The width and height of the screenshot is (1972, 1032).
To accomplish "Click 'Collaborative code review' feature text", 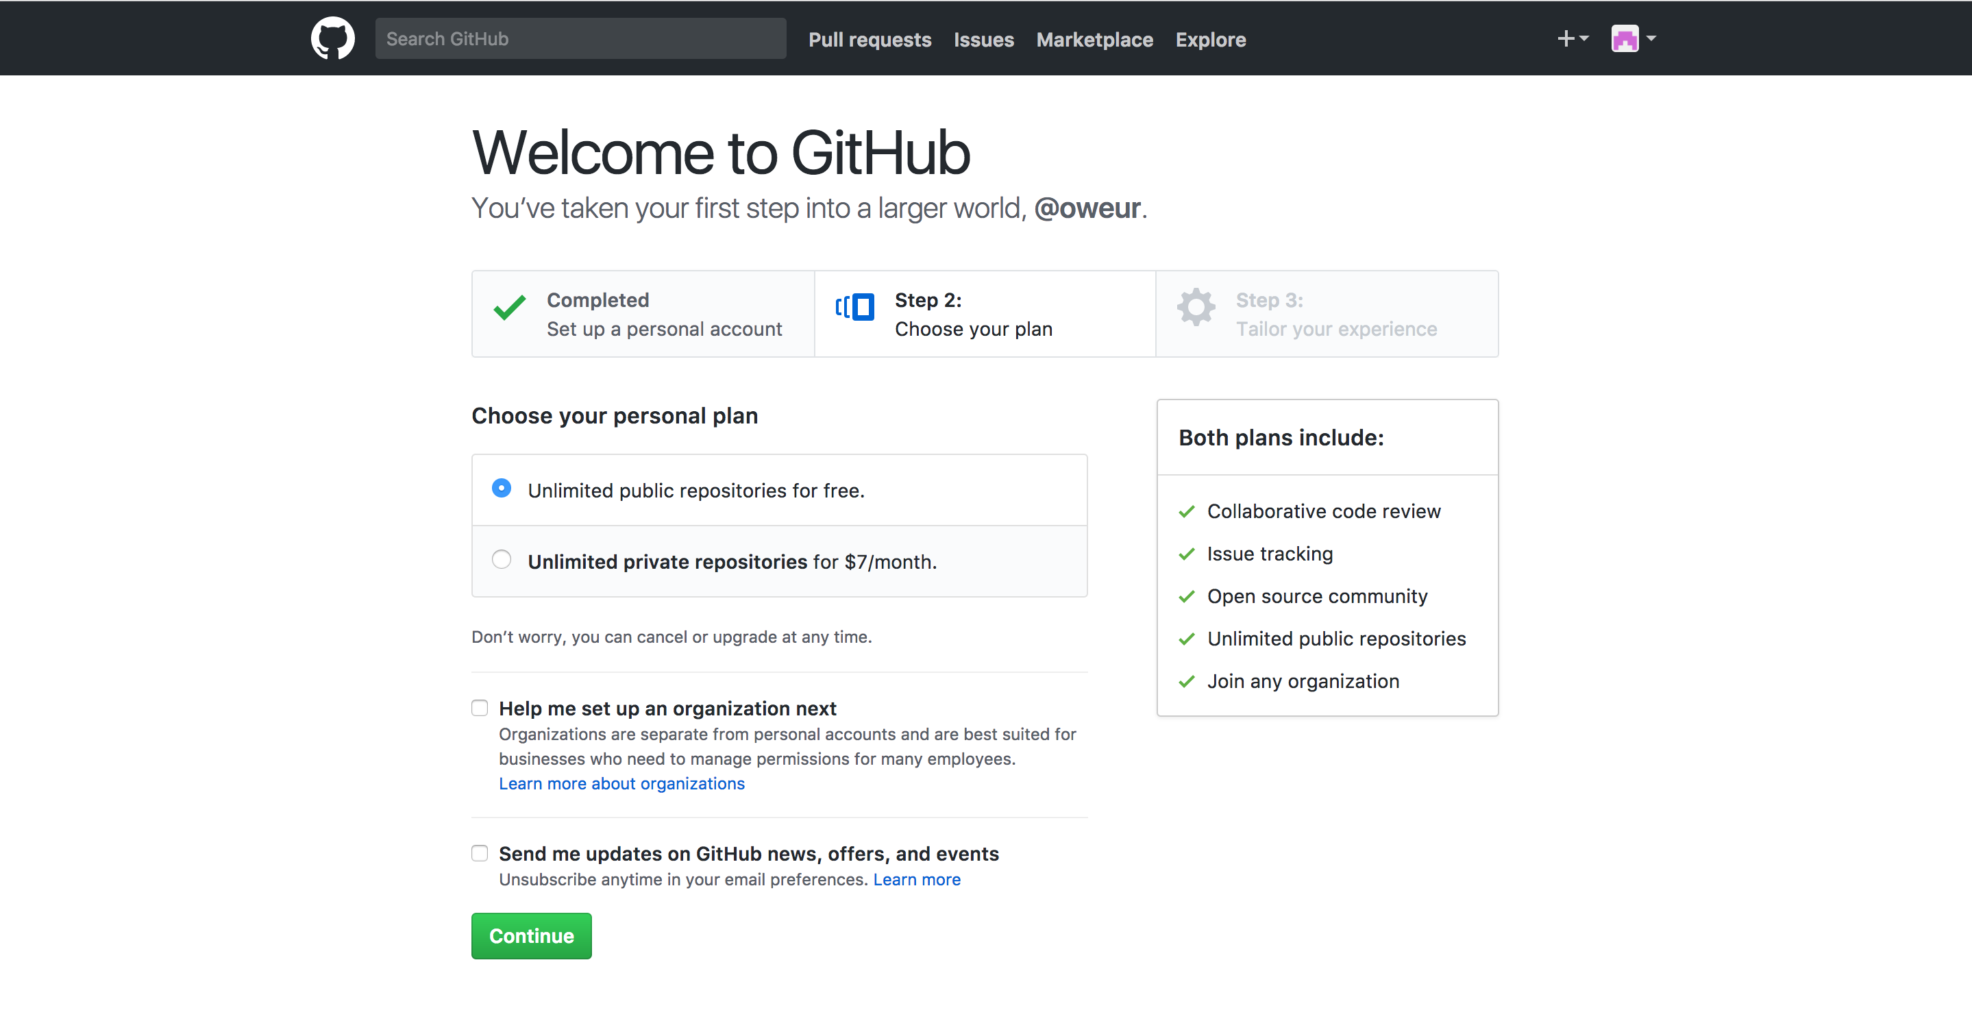I will coord(1324,511).
